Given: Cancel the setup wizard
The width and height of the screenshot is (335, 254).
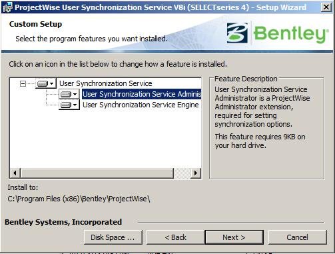Looking at the screenshot, I should tap(297, 237).
